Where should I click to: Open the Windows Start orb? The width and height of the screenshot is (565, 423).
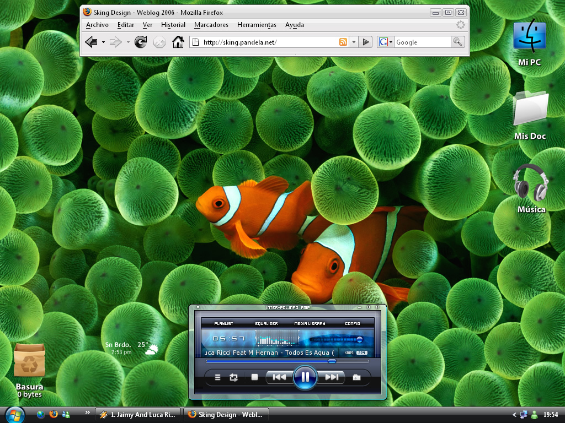(14, 415)
